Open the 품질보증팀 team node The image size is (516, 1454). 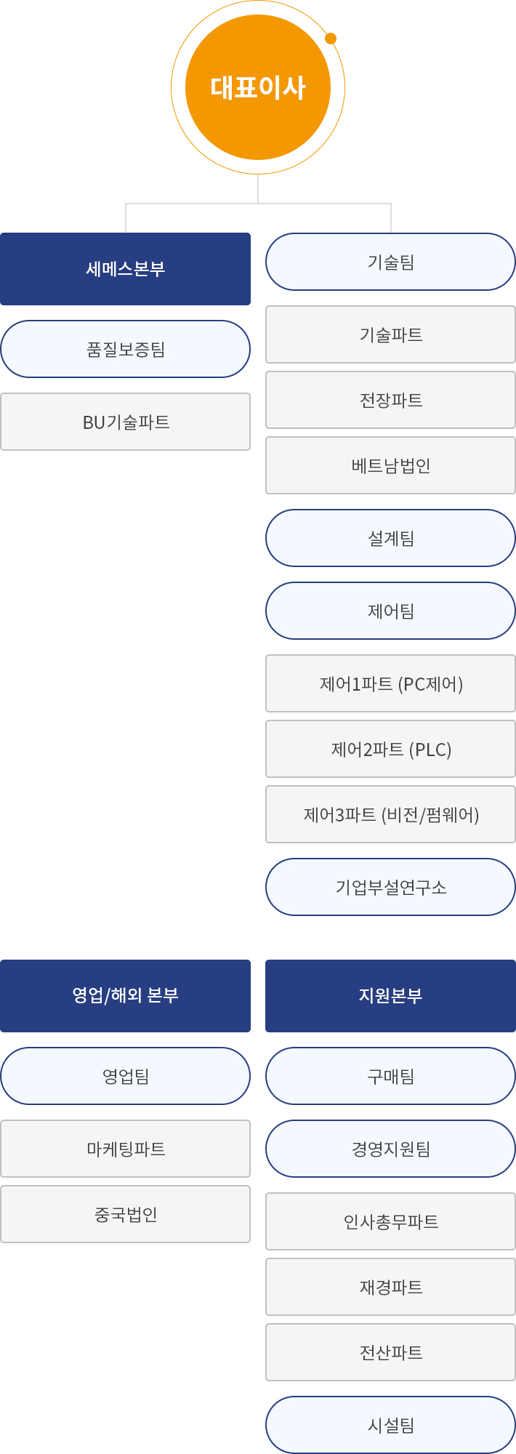(125, 349)
